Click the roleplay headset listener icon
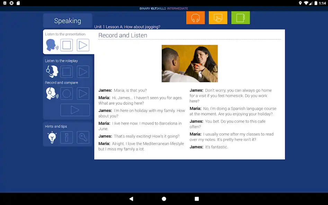 [52, 72]
